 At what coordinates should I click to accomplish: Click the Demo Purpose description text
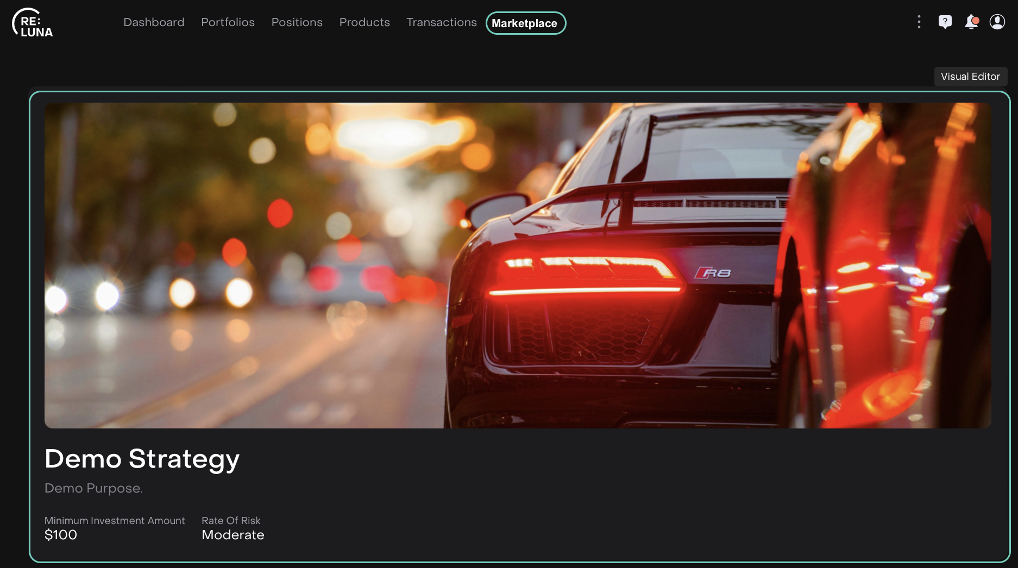point(93,488)
